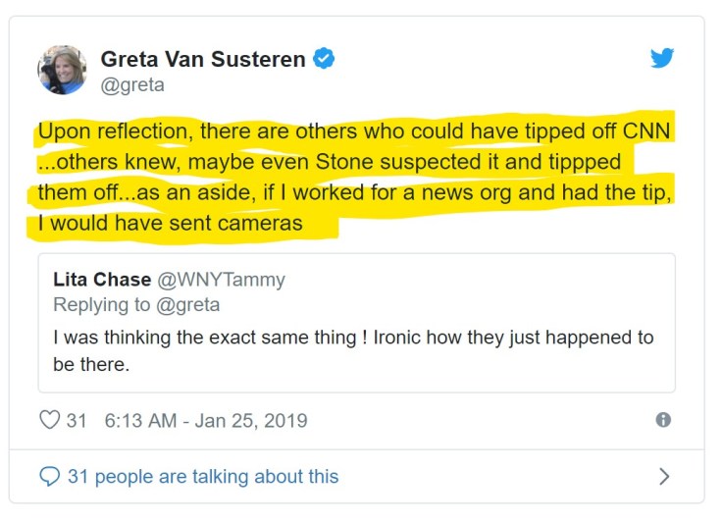Click the blue verified badge
722x522 pixels.
tap(324, 59)
